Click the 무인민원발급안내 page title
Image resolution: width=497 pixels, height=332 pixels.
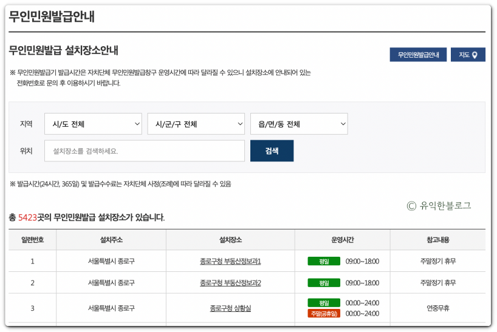[52, 16]
